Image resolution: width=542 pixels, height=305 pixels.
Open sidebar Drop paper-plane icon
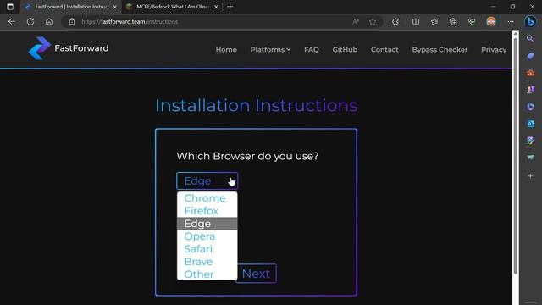click(530, 157)
